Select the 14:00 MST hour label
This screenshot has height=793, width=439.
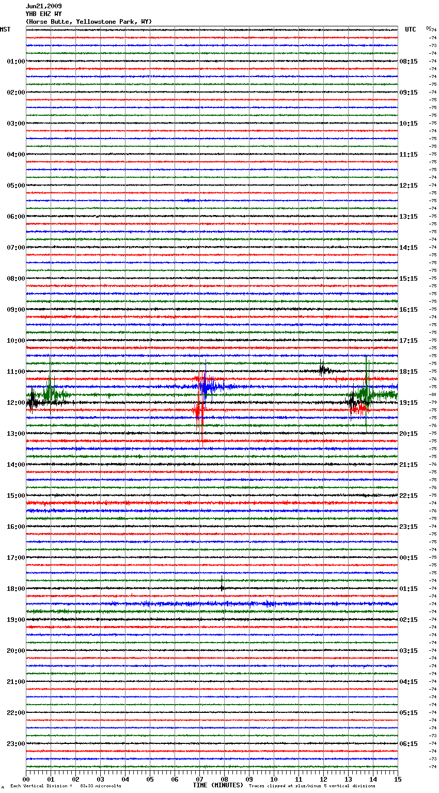tap(16, 465)
